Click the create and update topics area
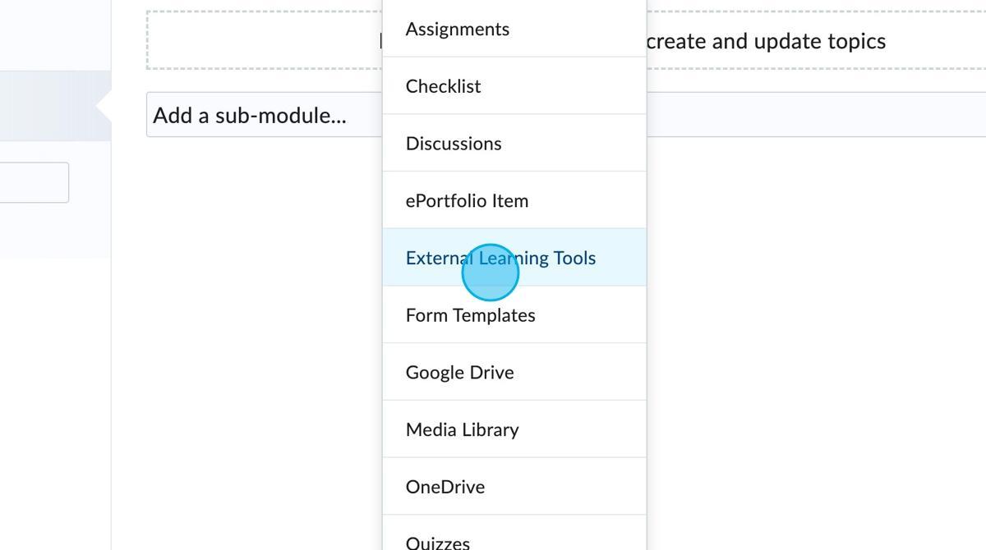 pos(768,40)
